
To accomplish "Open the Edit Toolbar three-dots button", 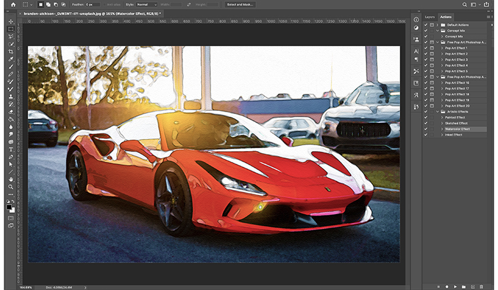I will coord(11,194).
